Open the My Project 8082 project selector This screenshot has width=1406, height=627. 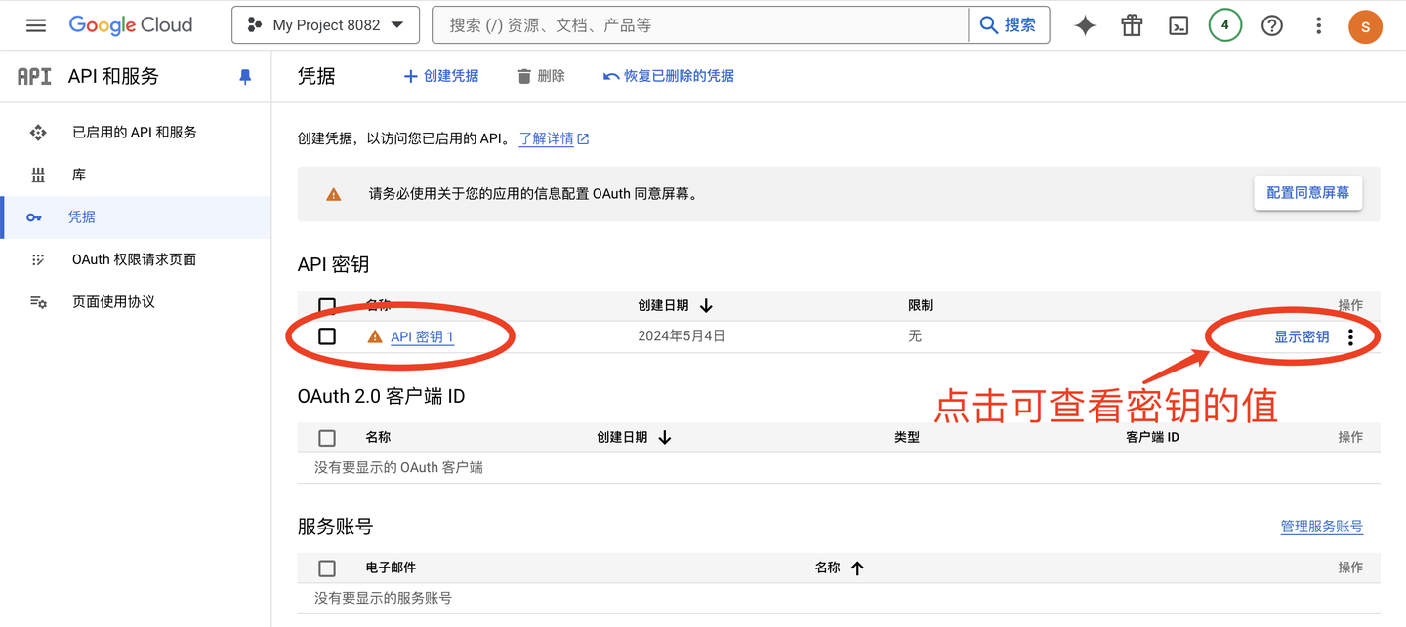click(x=325, y=25)
